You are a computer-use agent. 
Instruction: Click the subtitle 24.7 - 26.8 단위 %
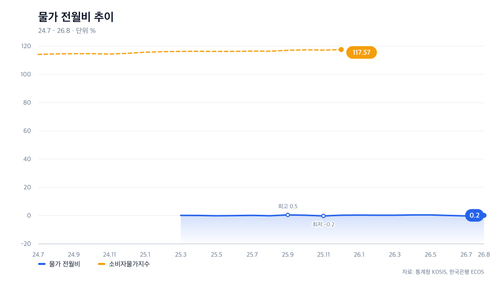coord(67,31)
